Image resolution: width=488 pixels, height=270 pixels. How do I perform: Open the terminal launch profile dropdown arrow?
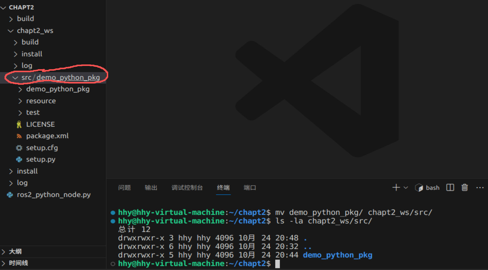406,188
